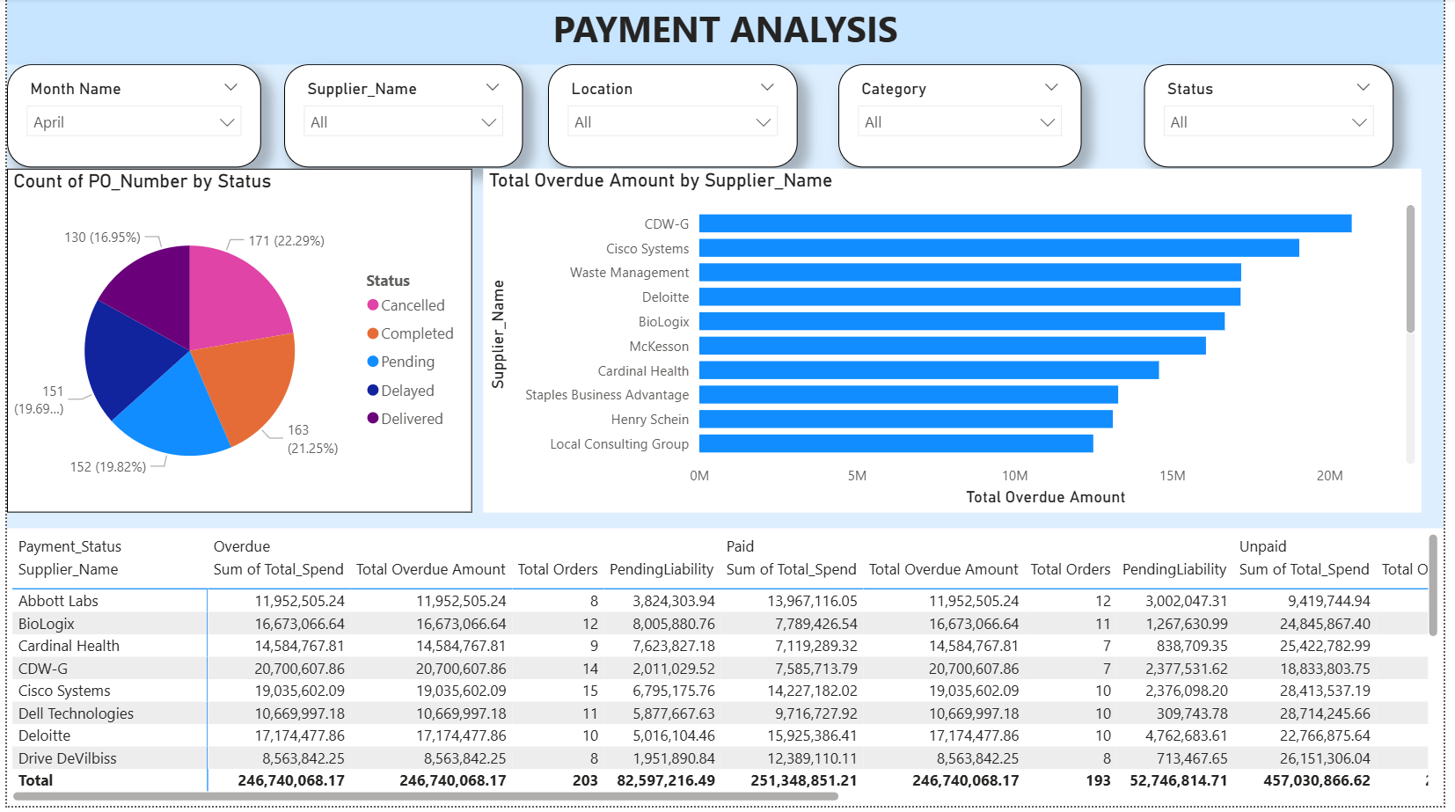Select the Delivered legend marker
The width and height of the screenshot is (1455, 812).
[x=373, y=418]
